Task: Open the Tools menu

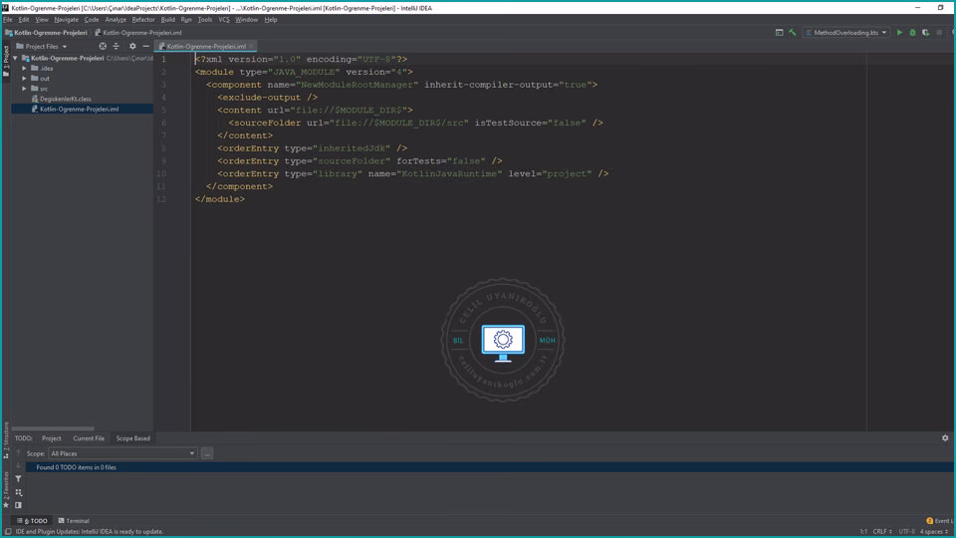Action: [205, 20]
